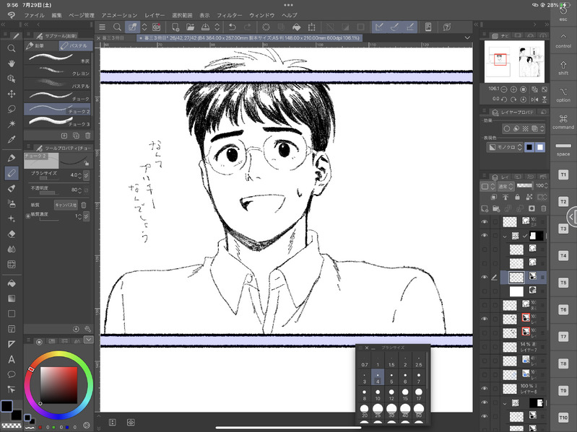Click Open file folder icon in command bar

pyautogui.click(x=190, y=27)
